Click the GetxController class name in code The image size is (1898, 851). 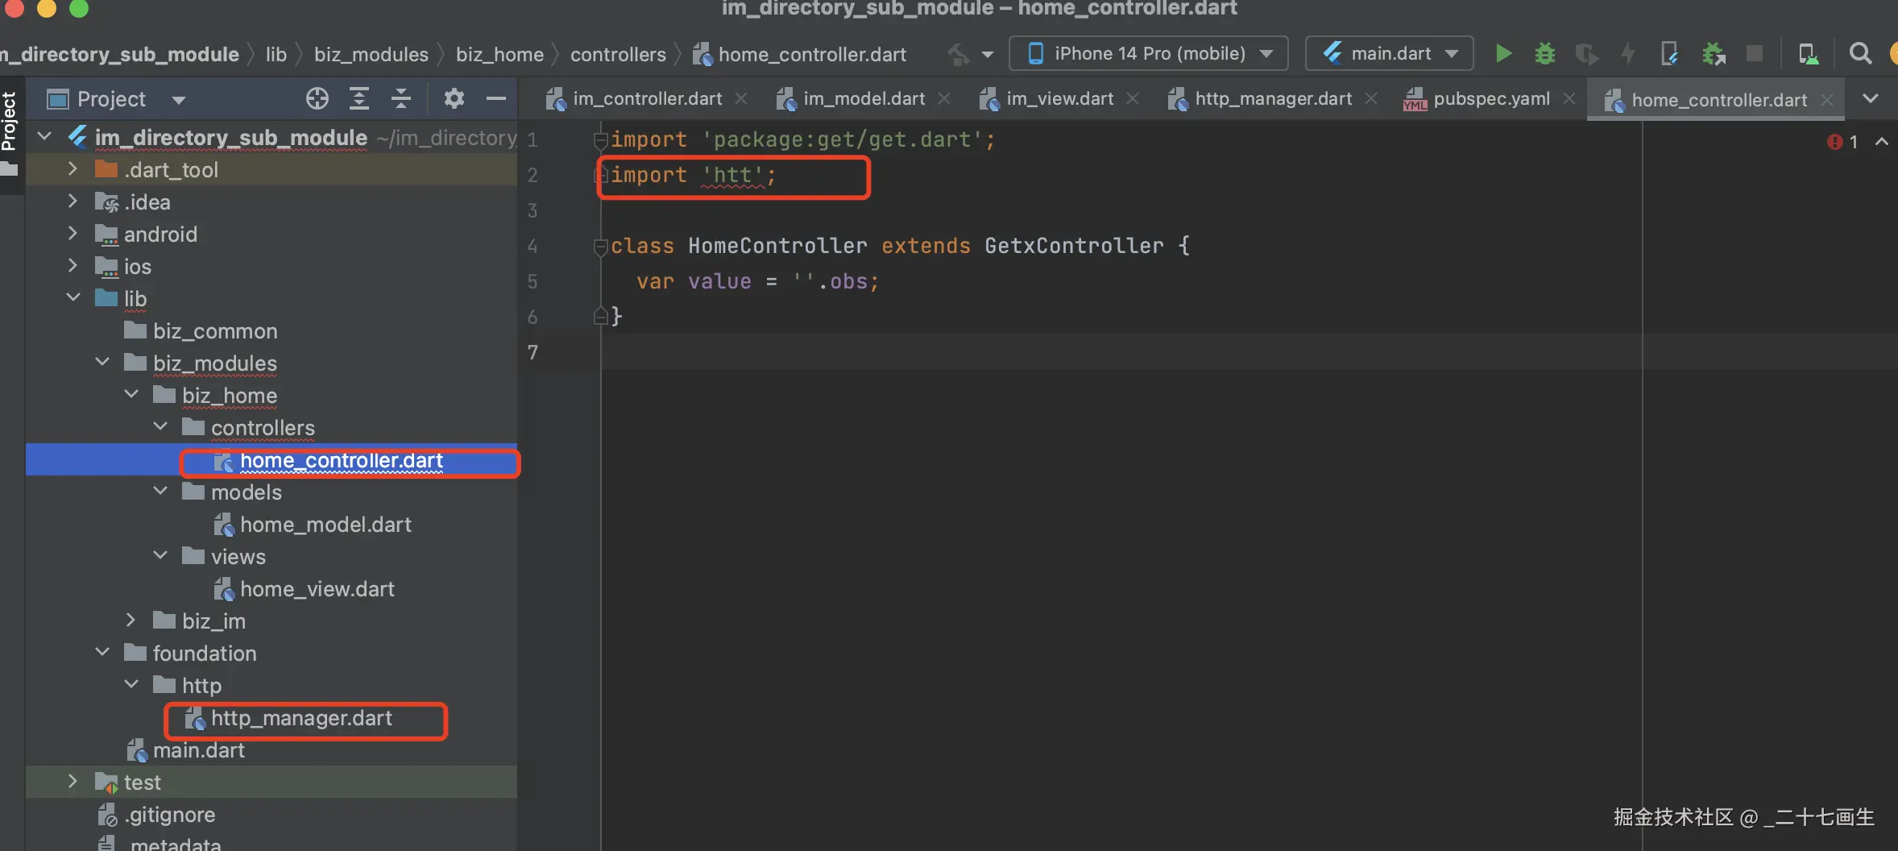tap(1074, 246)
